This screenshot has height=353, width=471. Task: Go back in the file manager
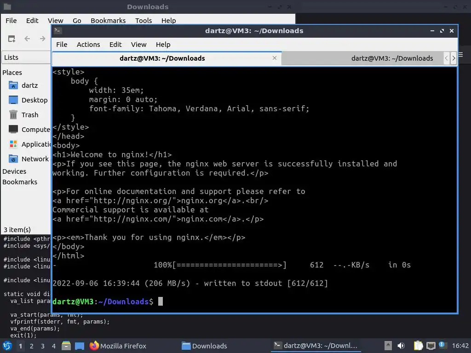[x=27, y=39]
